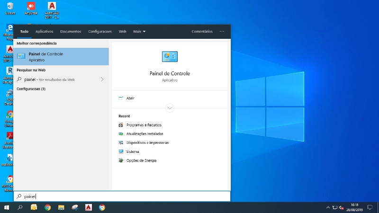Click Abrir to open Painel de Controle
Viewport: 379px width, 213px height.
coord(130,98)
